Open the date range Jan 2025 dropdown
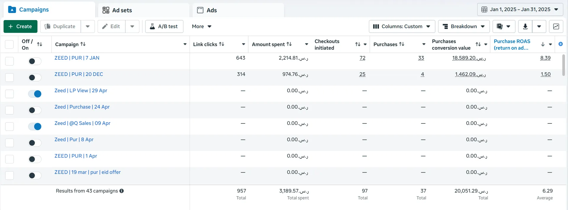The image size is (568, 210). tap(520, 9)
